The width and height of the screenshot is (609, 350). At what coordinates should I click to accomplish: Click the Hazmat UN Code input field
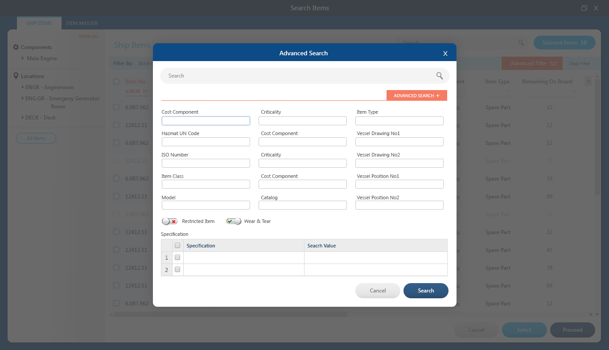click(206, 142)
